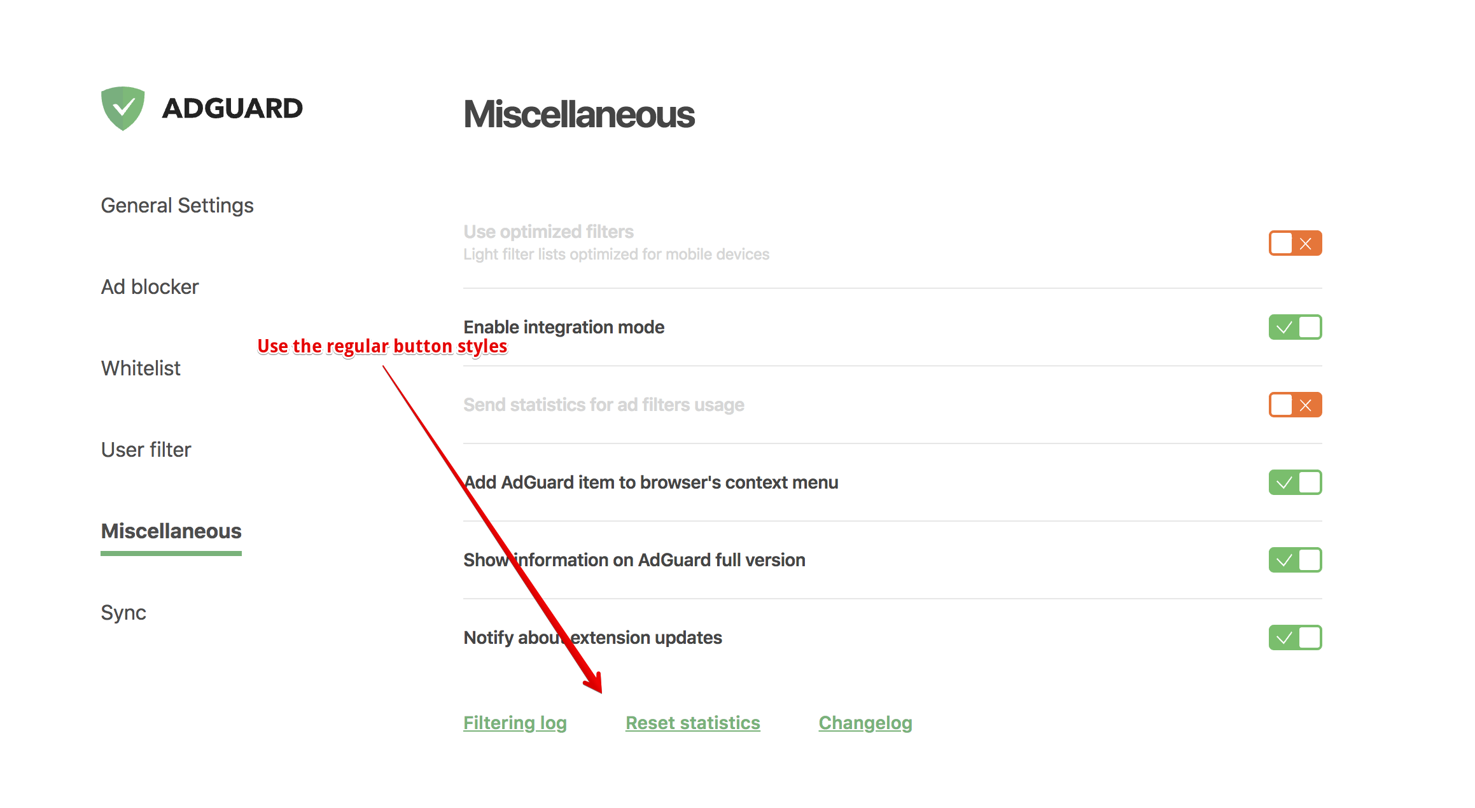Open the Sync section
This screenshot has width=1475, height=808.
[123, 613]
